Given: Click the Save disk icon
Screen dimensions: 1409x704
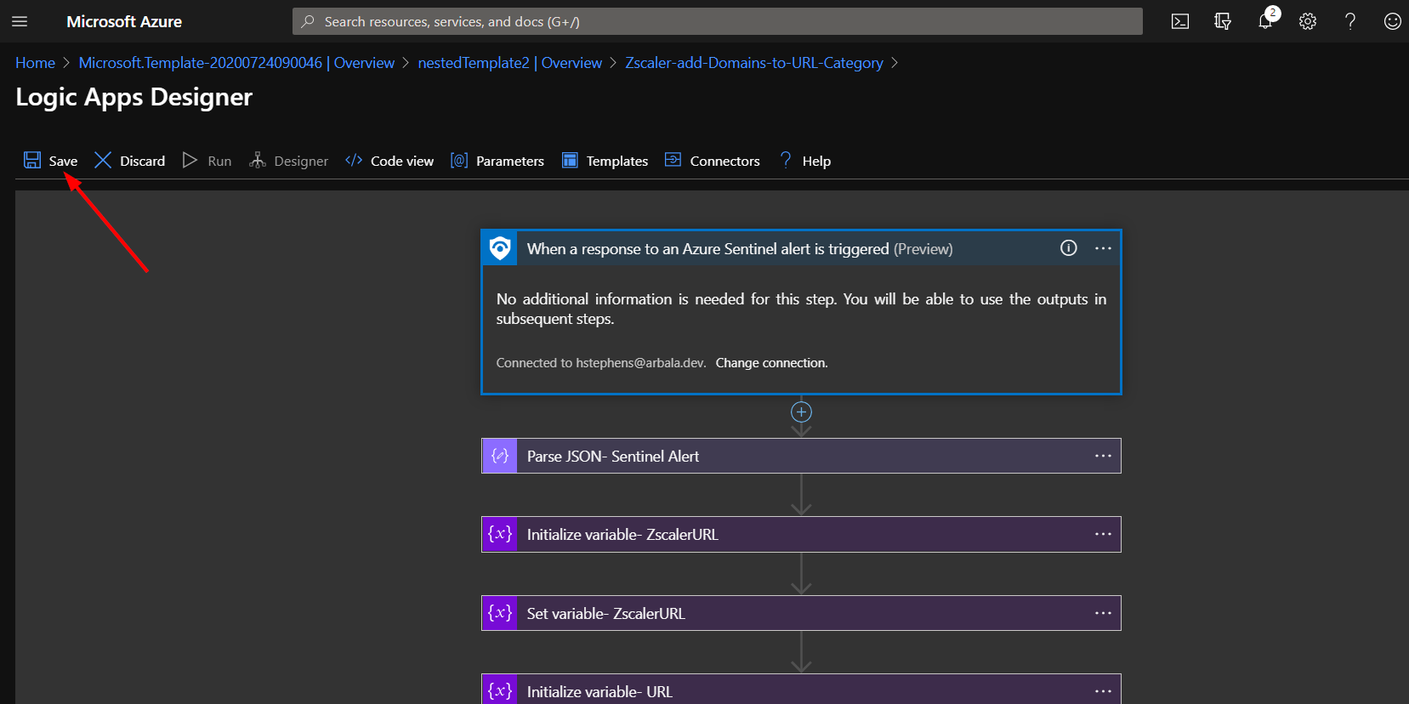Looking at the screenshot, I should (32, 160).
